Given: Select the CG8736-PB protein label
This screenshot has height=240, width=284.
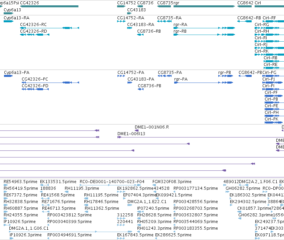Looking at the screenshot, I should coord(150,86).
